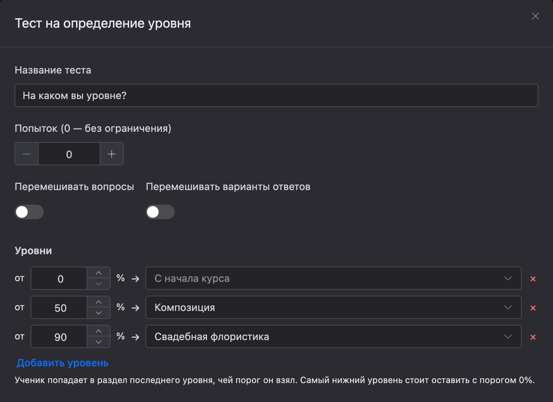Increment the 50% level threshold up arrow
This screenshot has height=402, width=553.
click(x=99, y=302)
